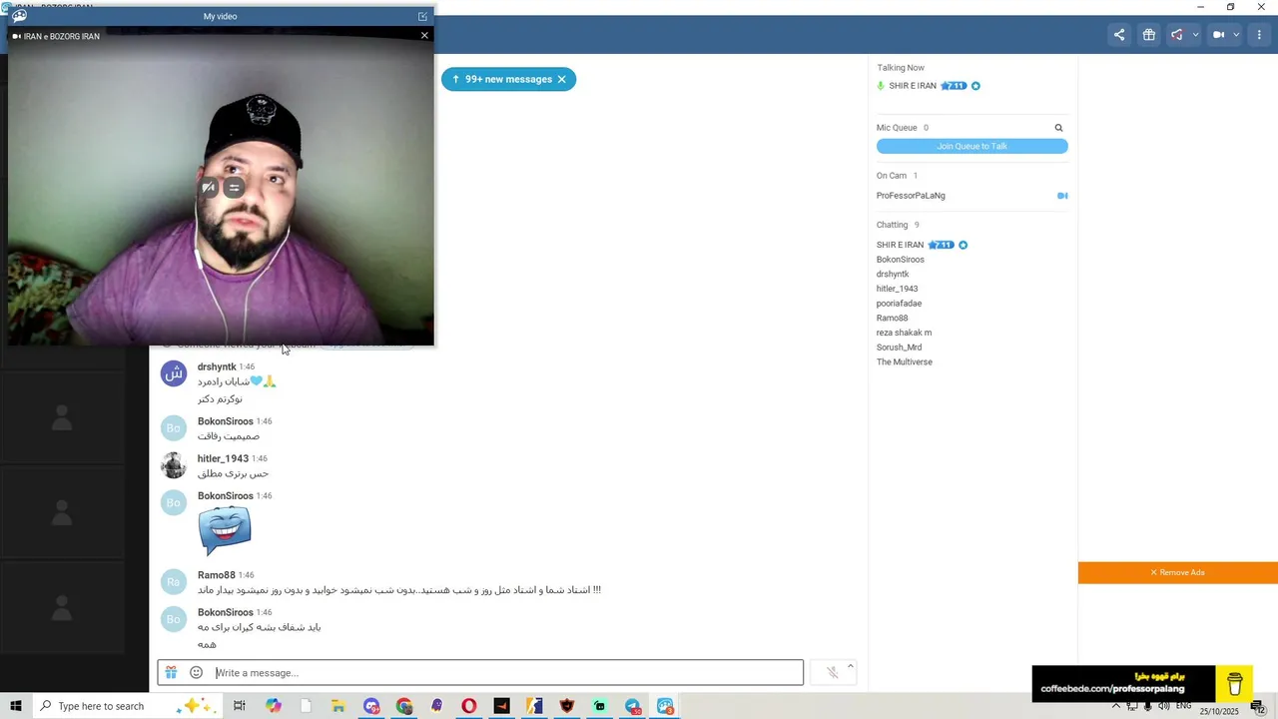Expand the microphone options caret
The image size is (1278, 719).
pyautogui.click(x=851, y=666)
